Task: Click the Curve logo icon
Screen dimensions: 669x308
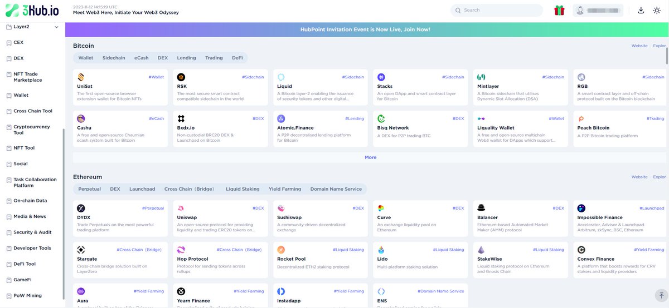Action: (381, 208)
